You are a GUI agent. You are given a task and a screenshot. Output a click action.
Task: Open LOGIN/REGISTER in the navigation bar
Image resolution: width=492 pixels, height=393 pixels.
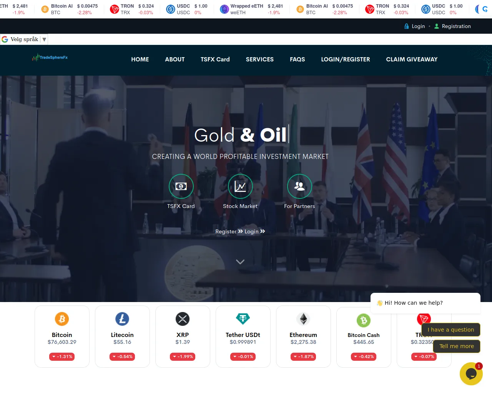tap(346, 59)
